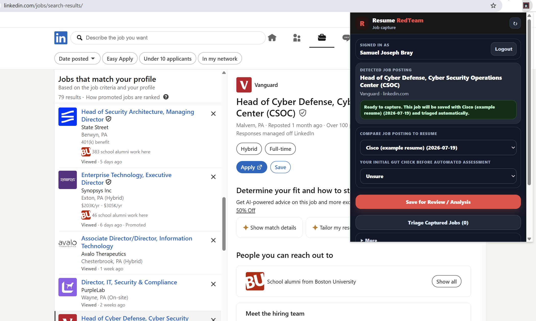The width and height of the screenshot is (536, 321).
Task: Dismiss the Head of Security Architecture job
Action: (213, 114)
